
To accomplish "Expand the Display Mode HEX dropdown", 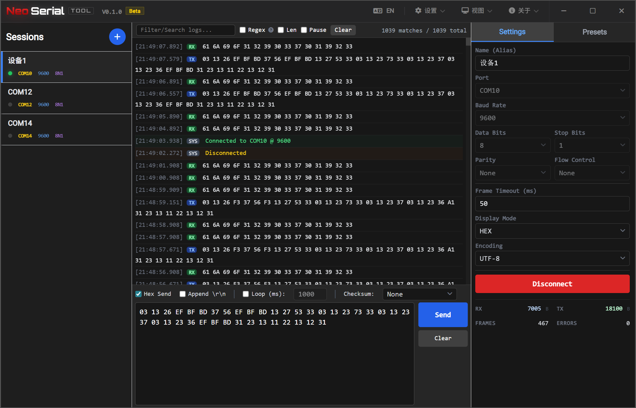I will tap(552, 231).
